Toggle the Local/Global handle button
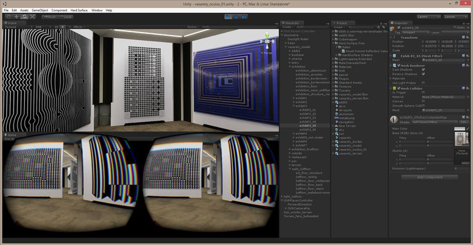Image resolution: width=473 pixels, height=245 pixels. (65, 17)
